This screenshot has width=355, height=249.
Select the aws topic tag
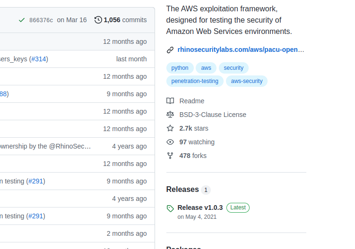pos(206,68)
